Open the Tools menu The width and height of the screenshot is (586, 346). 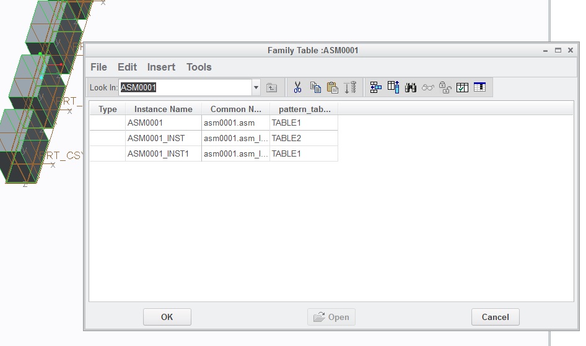199,67
